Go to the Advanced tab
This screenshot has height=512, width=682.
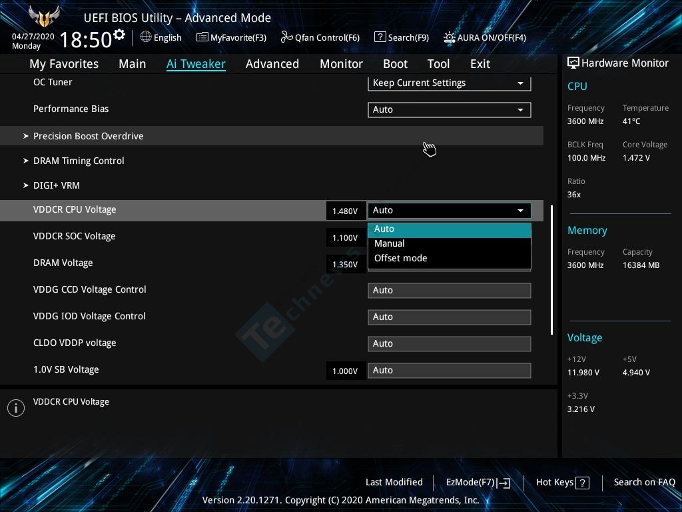click(x=272, y=64)
